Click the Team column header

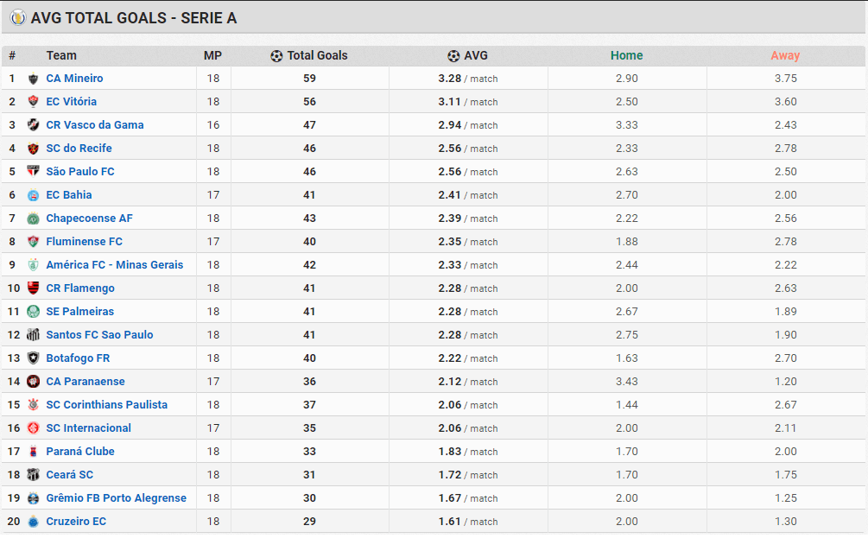pos(61,55)
